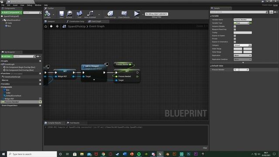Click the Hide Unrelated icon

point(90,14)
